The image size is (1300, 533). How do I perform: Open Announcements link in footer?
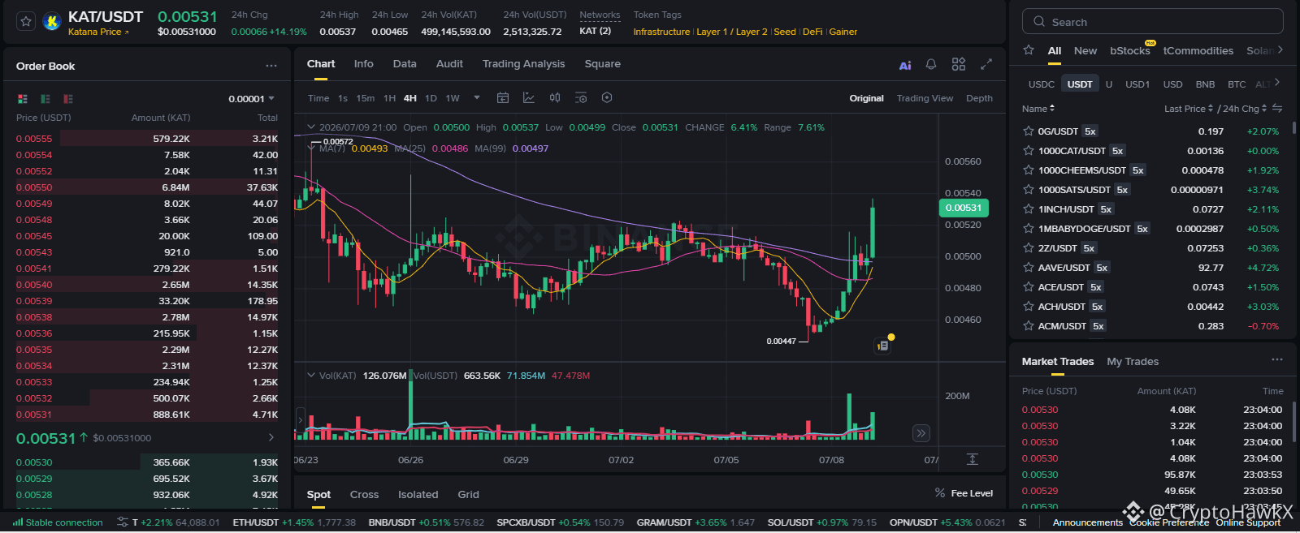click(x=1088, y=522)
